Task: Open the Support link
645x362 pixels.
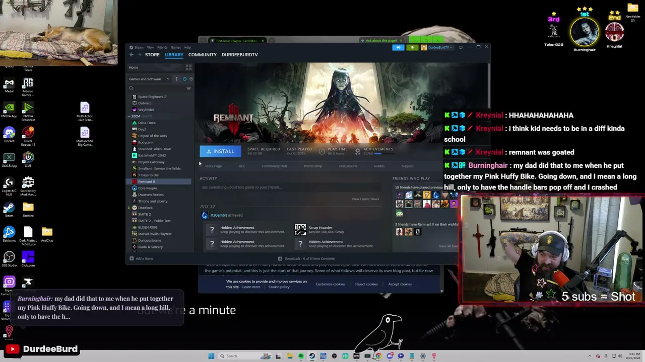Action: (407, 166)
